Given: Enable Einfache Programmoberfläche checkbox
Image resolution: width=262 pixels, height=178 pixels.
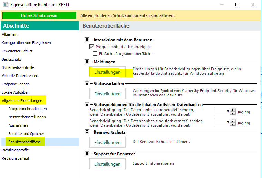Looking at the screenshot, I should [x=95, y=54].
